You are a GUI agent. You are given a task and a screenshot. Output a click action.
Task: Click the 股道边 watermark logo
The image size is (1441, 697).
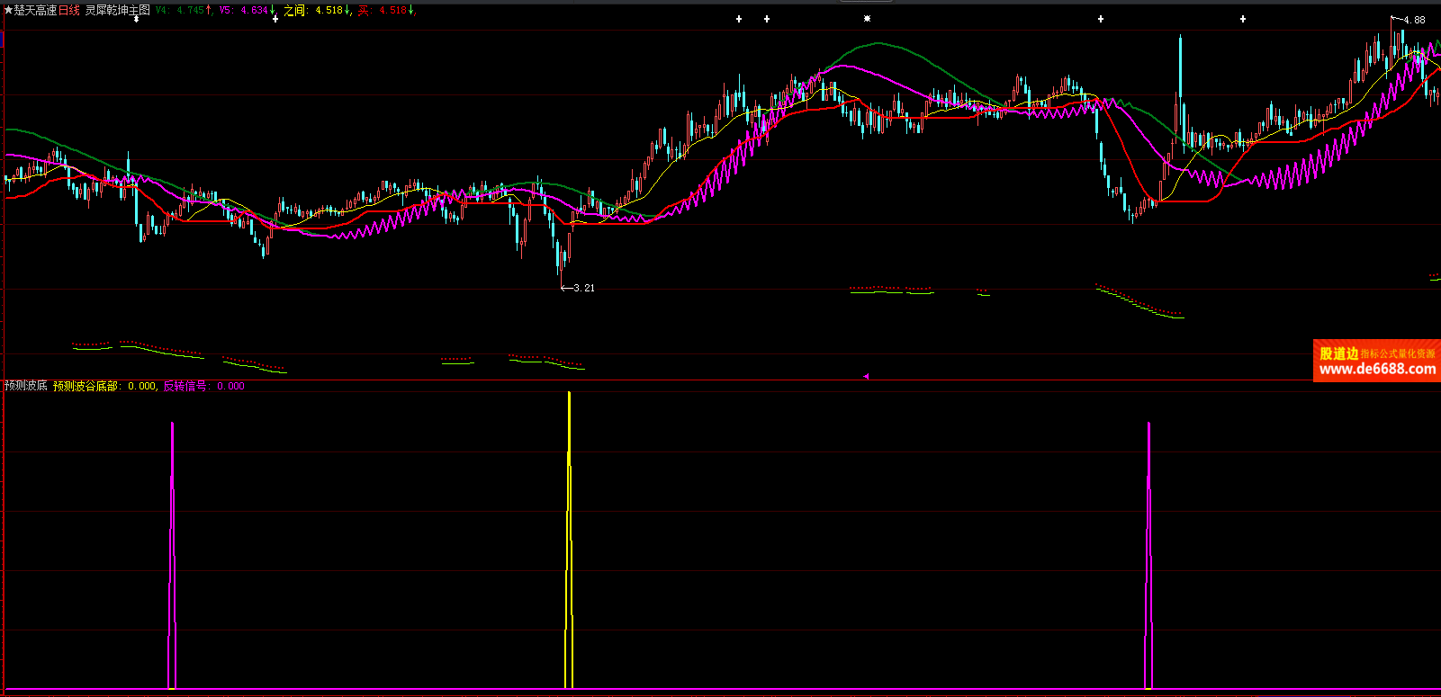coord(1339,353)
